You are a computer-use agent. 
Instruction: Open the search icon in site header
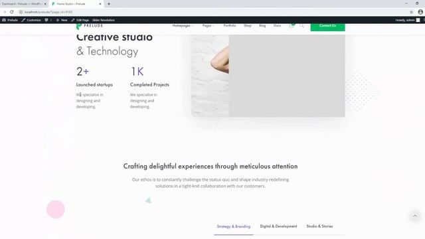tap(301, 26)
